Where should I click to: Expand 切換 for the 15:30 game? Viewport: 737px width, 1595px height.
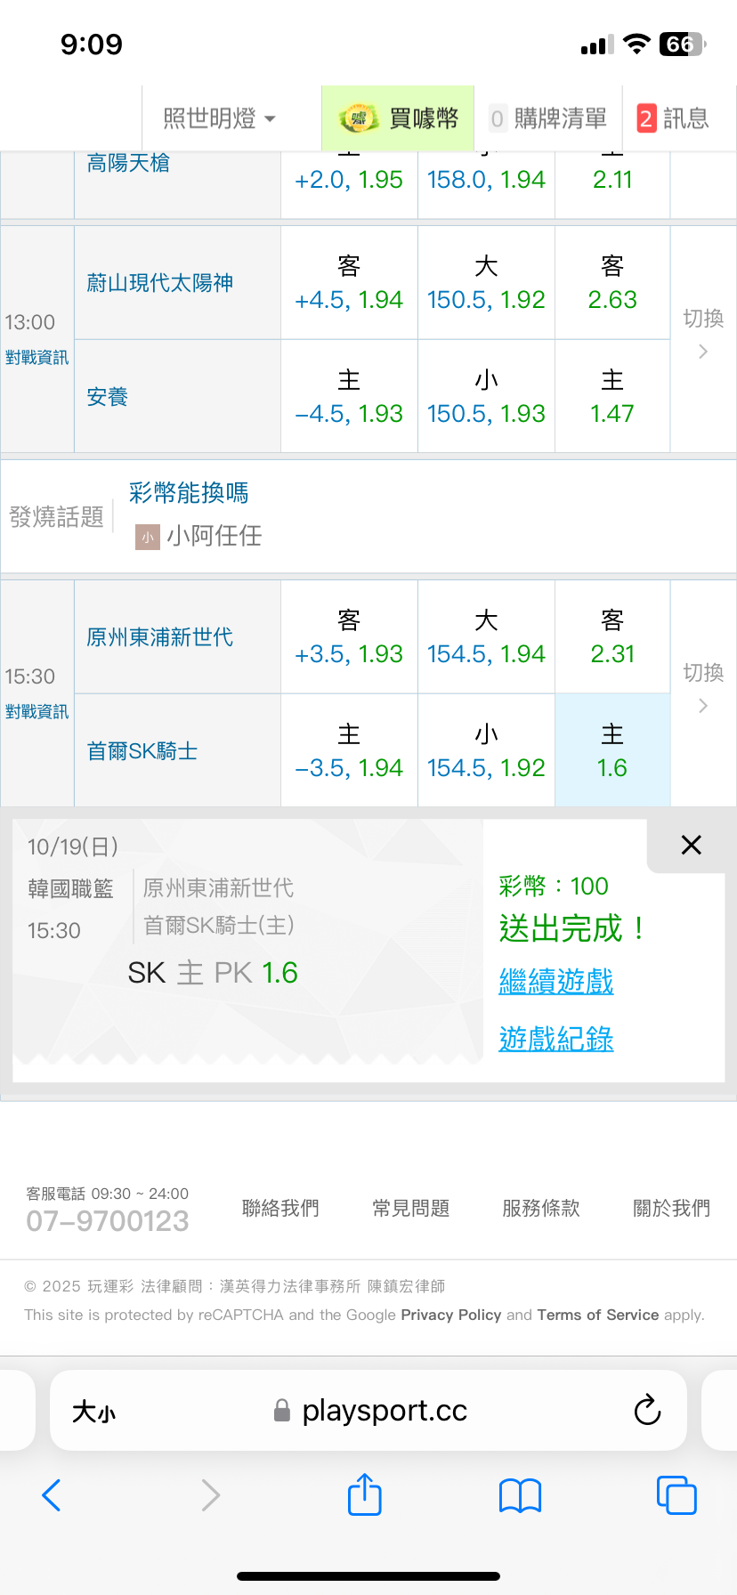point(702,687)
